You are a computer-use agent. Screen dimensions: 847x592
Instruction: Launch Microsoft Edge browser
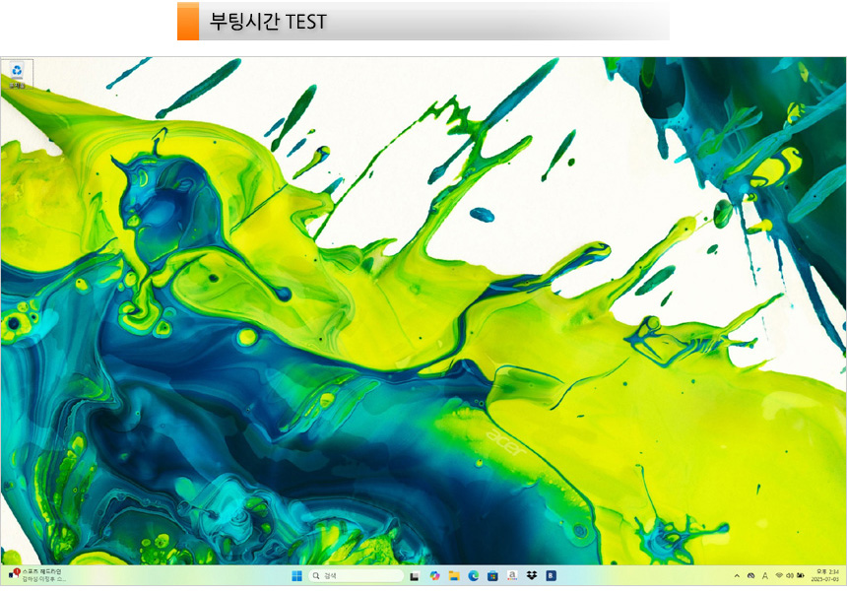point(474,575)
